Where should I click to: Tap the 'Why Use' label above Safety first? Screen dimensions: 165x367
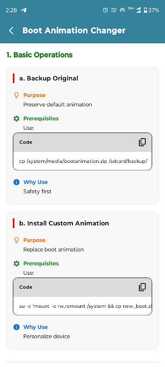36,182
